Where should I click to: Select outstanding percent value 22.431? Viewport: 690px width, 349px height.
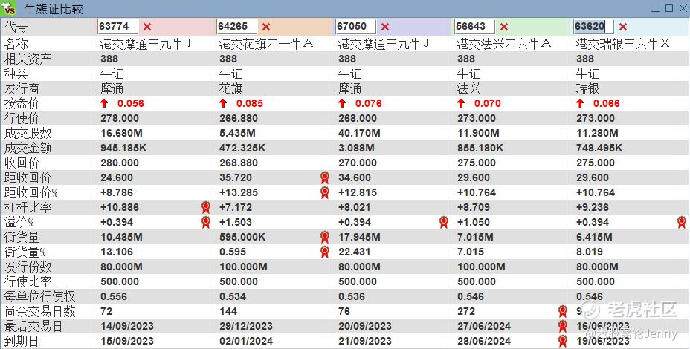[x=354, y=252]
